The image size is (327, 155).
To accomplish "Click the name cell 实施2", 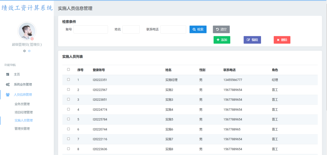I will click(x=169, y=90).
